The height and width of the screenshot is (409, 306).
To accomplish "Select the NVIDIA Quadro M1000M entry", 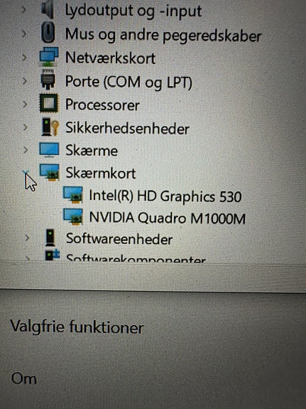I will click(167, 218).
